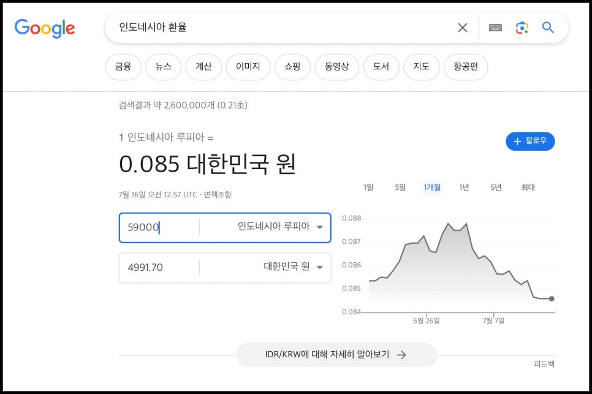Select the 계산 filter chip
This screenshot has height=394, width=592.
203,67
